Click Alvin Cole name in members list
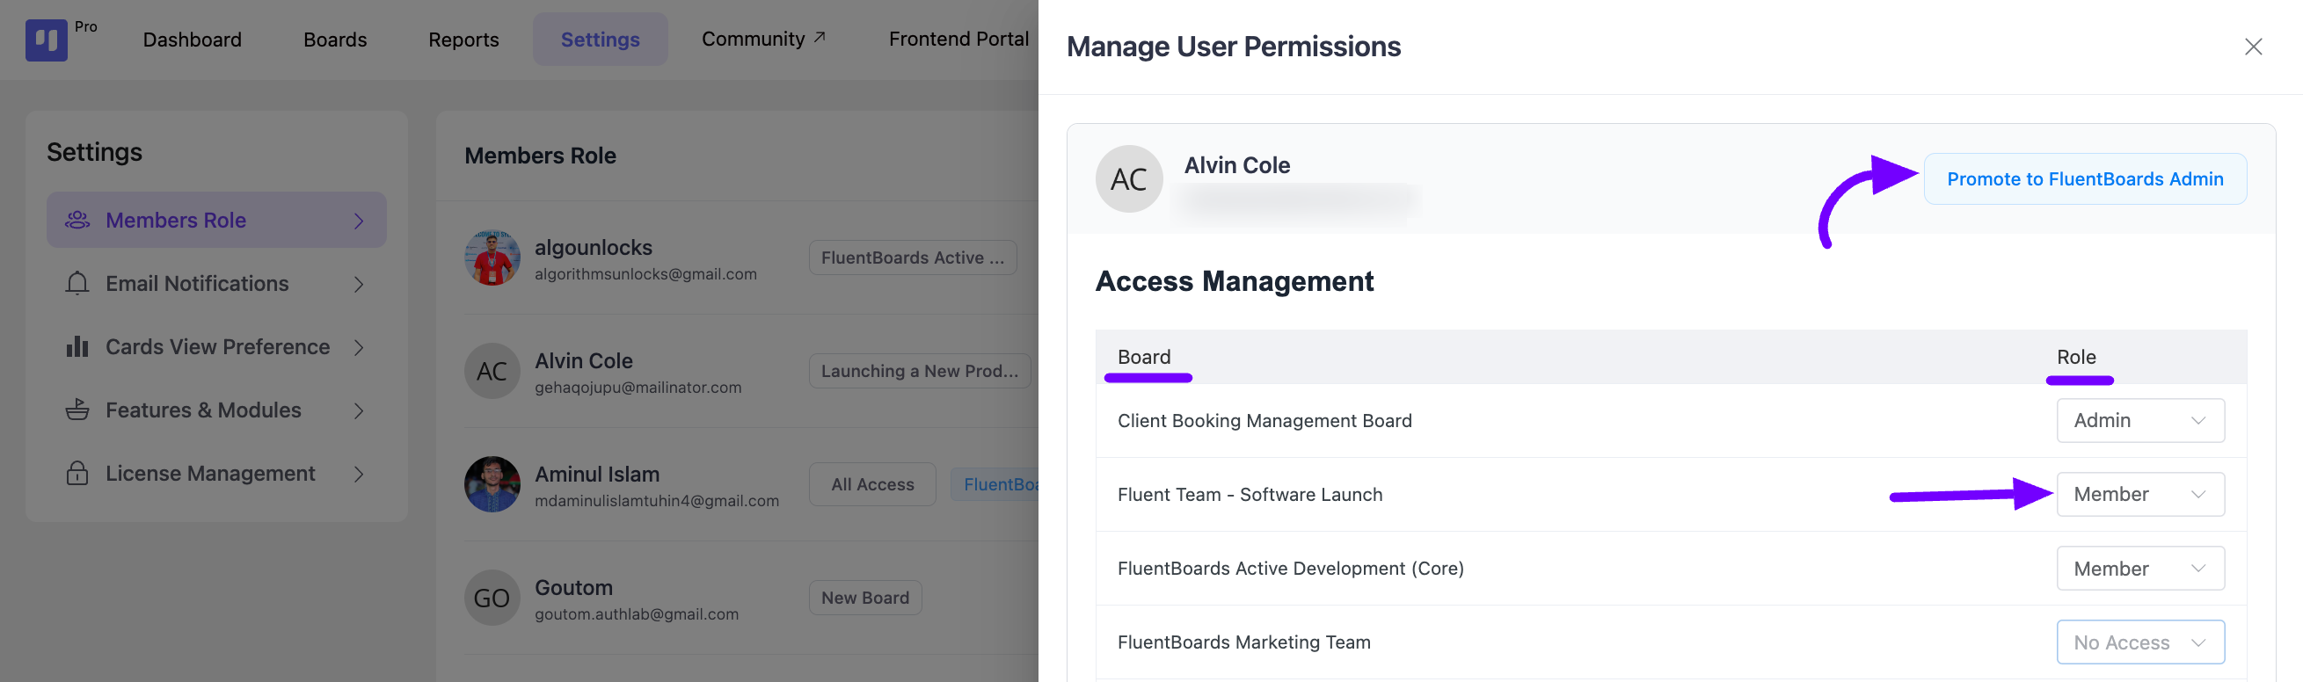 (584, 360)
